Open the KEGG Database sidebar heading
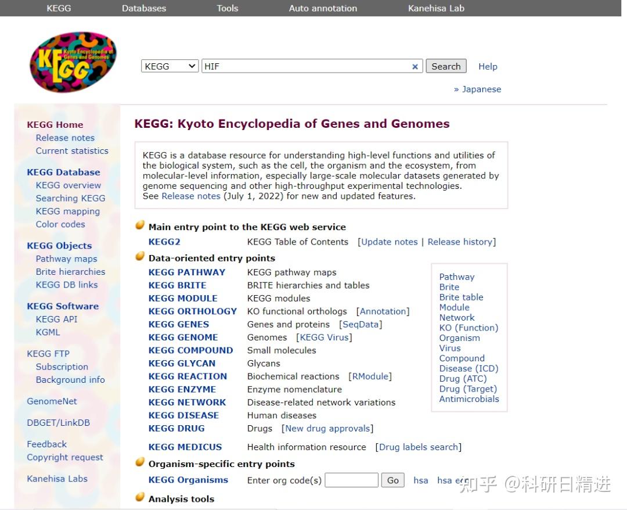Image resolution: width=627 pixels, height=510 pixels. point(64,173)
